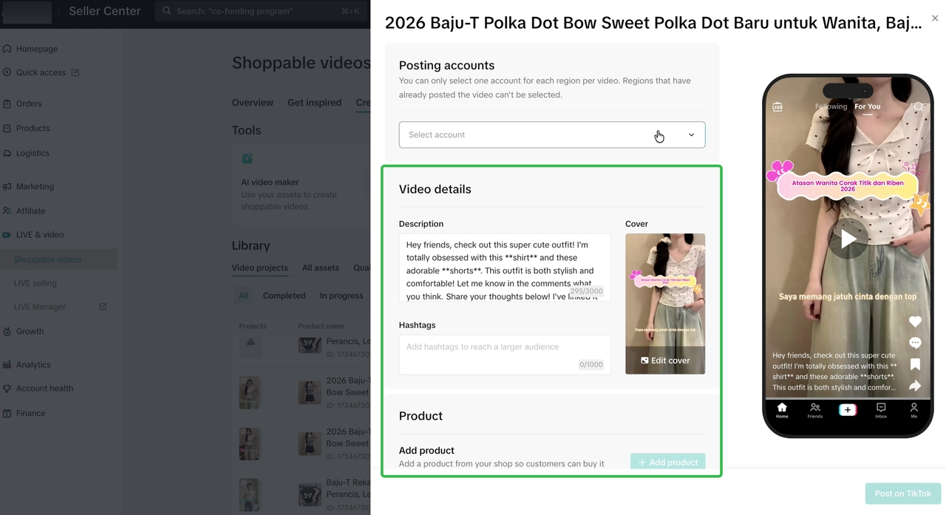Screen dimensions: 946x515
Task: Select the Affiliate sidebar icon
Action: pos(7,211)
